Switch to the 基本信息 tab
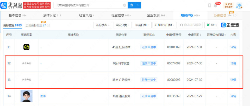250x106 pixels. click(17, 15)
